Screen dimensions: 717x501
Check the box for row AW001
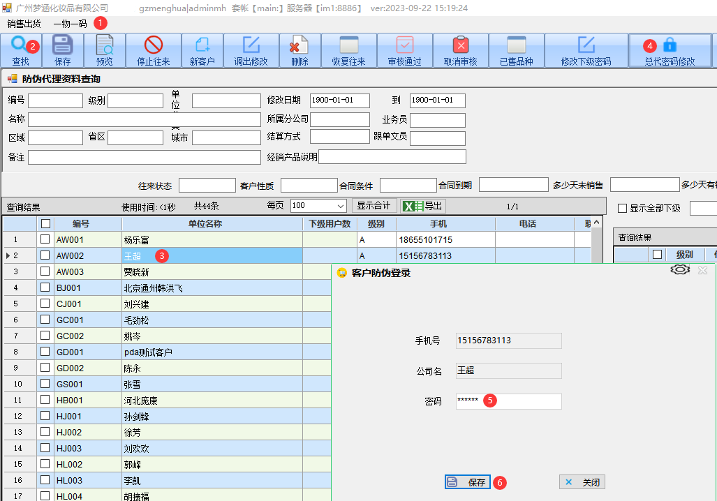[x=45, y=239]
